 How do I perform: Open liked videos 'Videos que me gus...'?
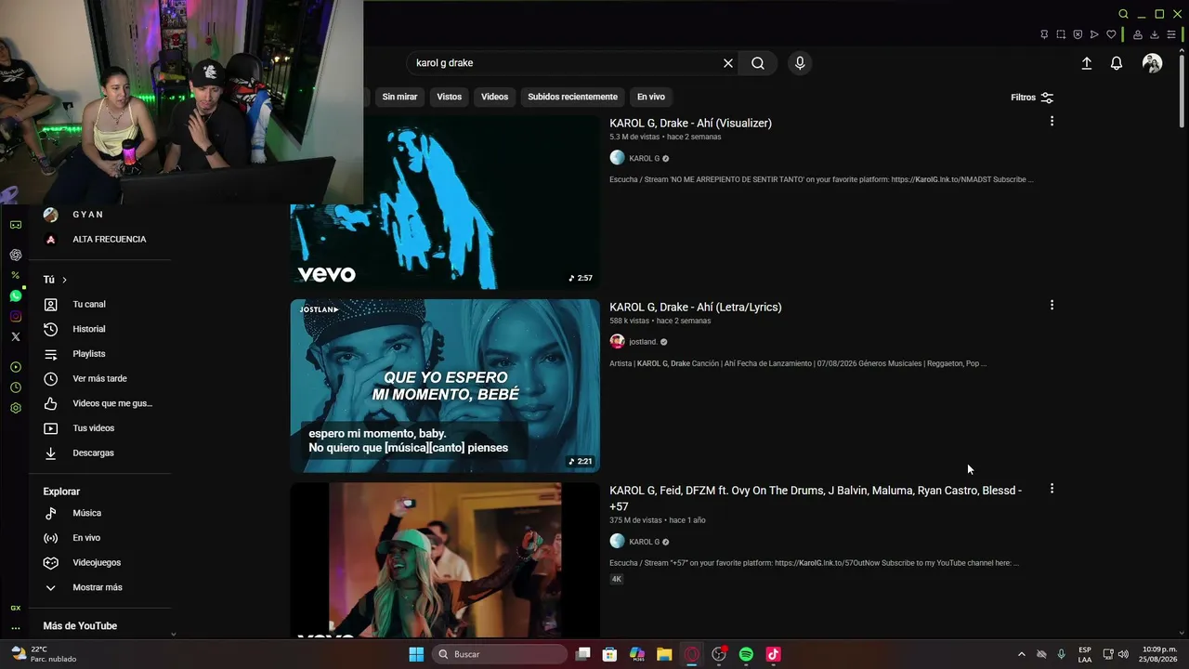(x=99, y=403)
